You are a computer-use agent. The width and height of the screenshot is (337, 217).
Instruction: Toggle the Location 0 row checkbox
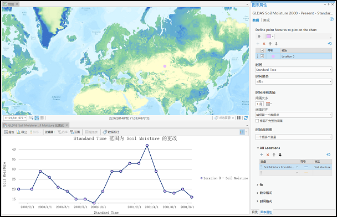[x=262, y=56]
